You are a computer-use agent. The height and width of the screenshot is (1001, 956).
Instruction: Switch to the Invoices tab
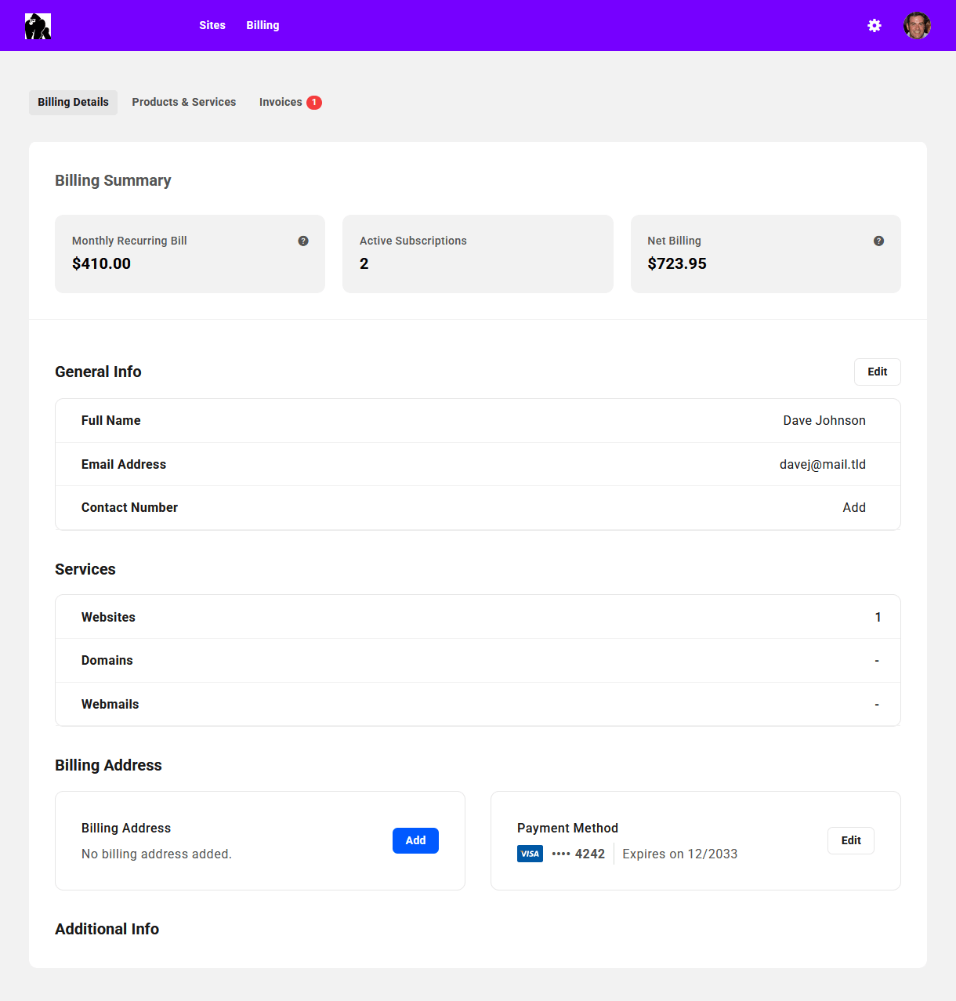(x=281, y=103)
